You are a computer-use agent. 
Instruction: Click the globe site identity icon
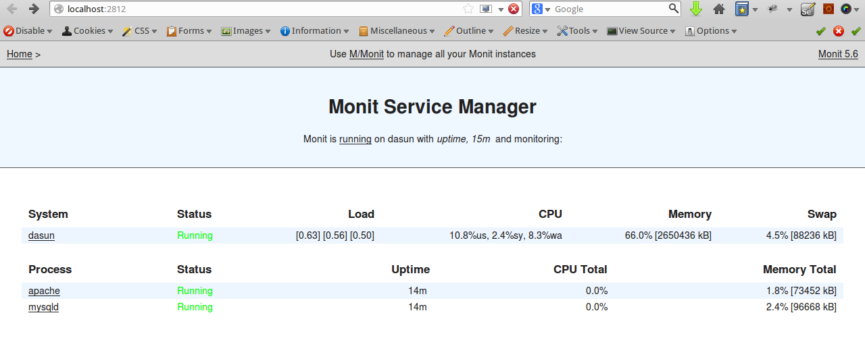point(59,9)
